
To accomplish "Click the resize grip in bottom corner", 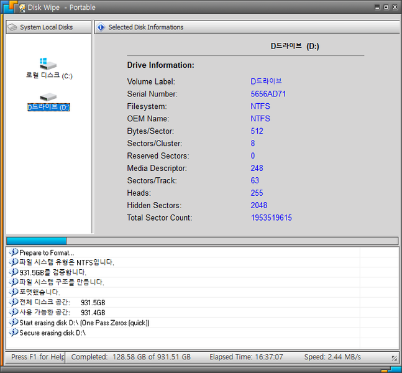I will (394, 358).
